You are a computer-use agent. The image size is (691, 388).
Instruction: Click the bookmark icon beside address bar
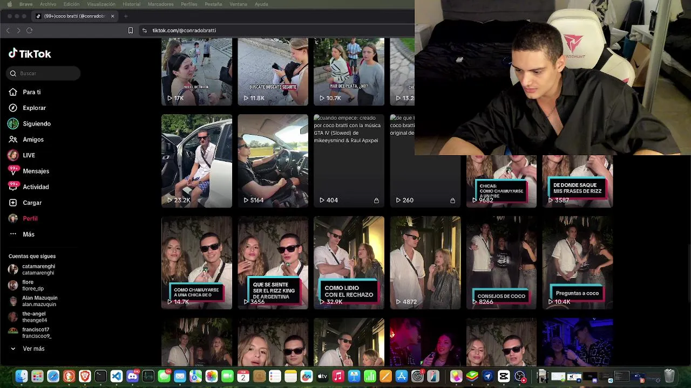[130, 30]
